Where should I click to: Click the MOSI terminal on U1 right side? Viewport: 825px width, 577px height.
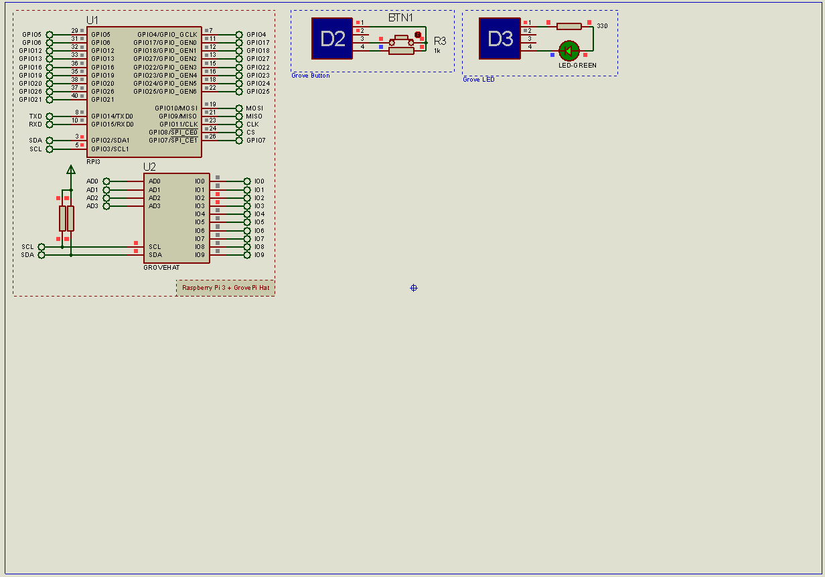pyautogui.click(x=238, y=106)
